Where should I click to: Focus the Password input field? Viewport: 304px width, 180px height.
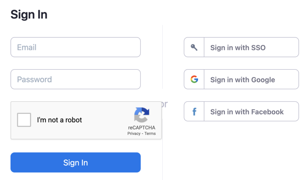(x=76, y=79)
